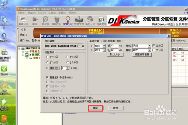Click the DiskGenius logo banner
The width and height of the screenshot is (188, 125).
[124, 21]
